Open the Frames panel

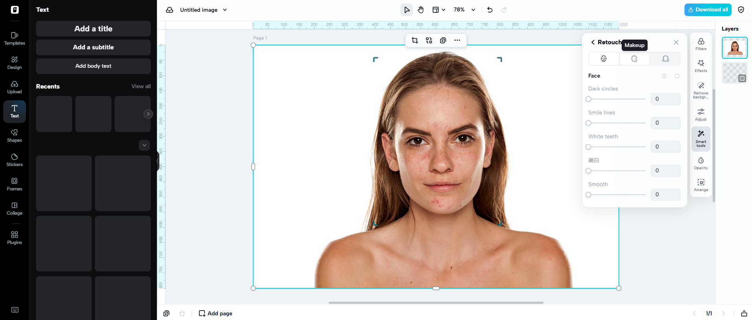click(15, 184)
